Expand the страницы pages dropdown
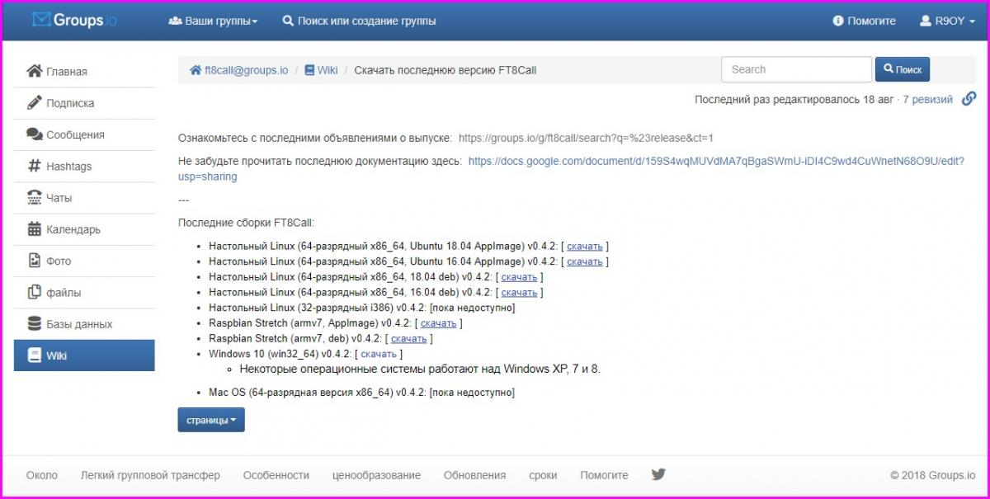This screenshot has width=990, height=499. click(x=211, y=420)
